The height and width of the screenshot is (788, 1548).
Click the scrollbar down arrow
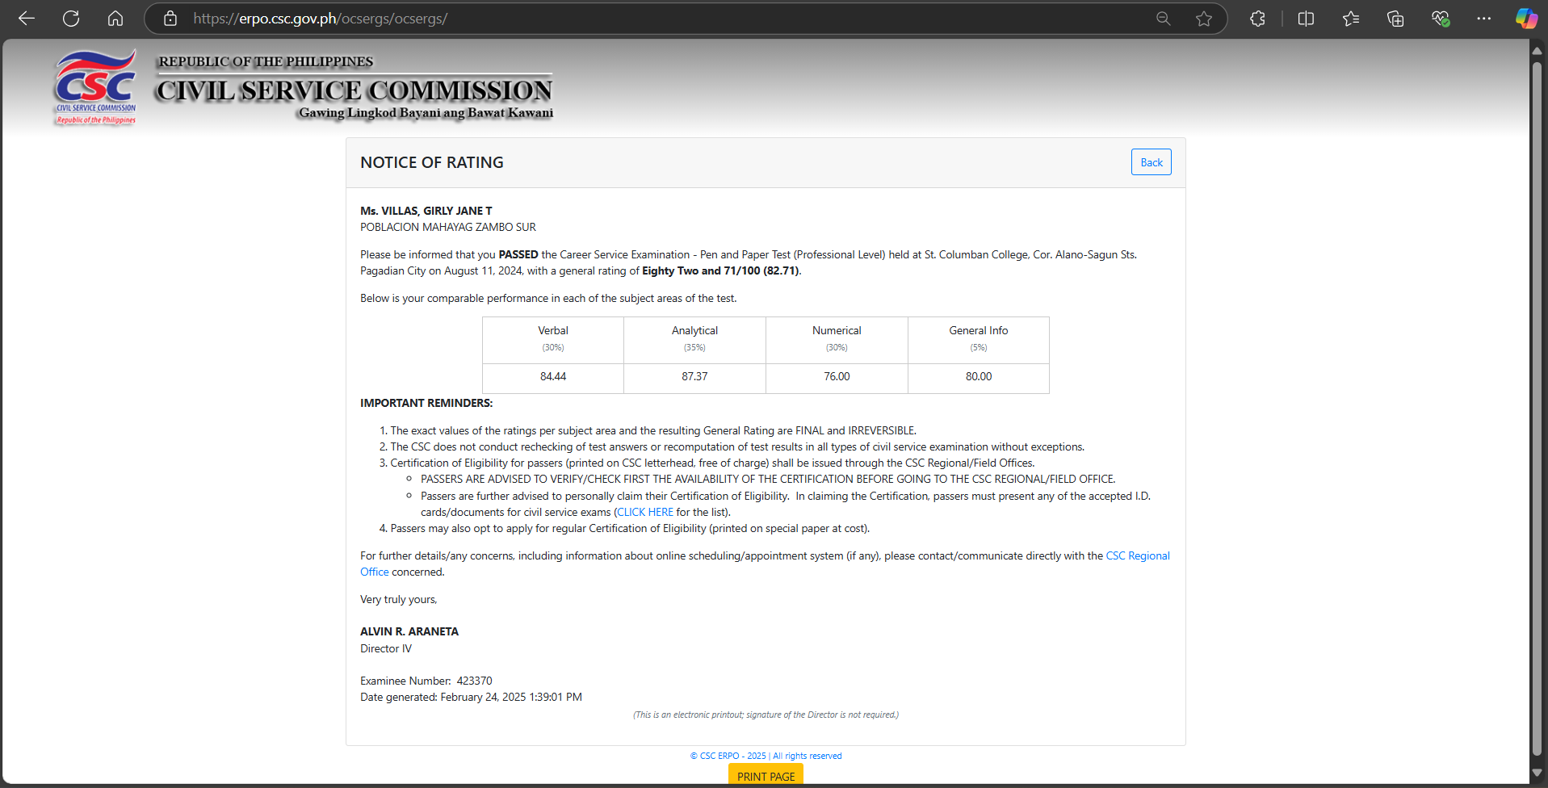click(1537, 773)
